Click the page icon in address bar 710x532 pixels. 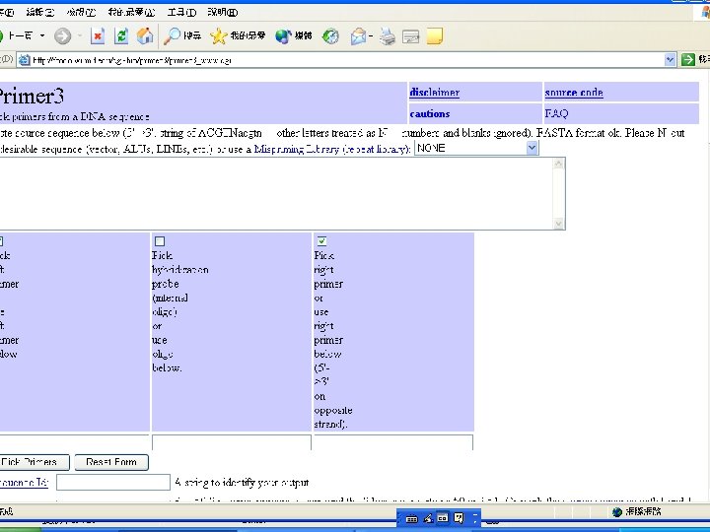click(24, 60)
